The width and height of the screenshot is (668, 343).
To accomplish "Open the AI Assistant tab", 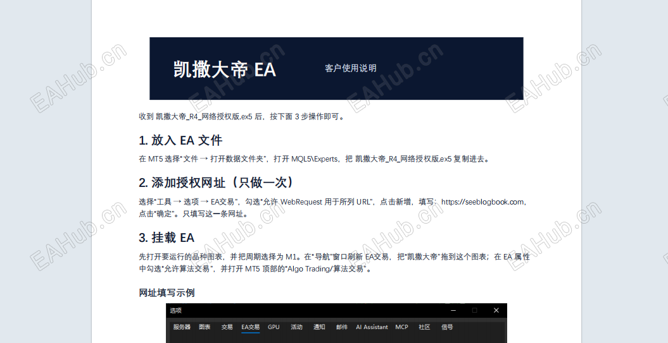I will 372,327.
